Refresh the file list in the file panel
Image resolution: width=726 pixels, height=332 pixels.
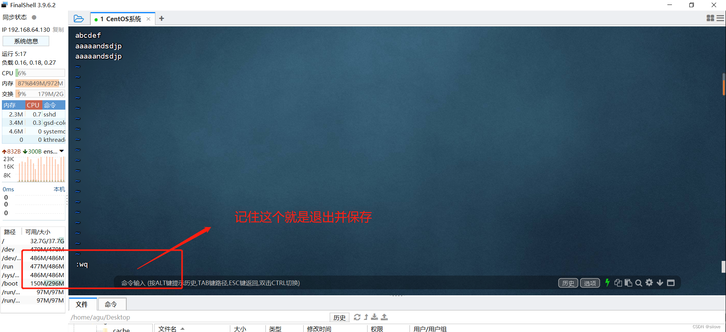click(x=357, y=317)
